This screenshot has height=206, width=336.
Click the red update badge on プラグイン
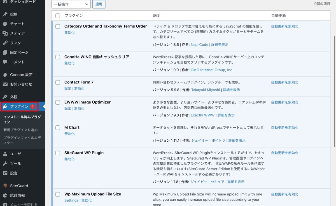[32, 106]
